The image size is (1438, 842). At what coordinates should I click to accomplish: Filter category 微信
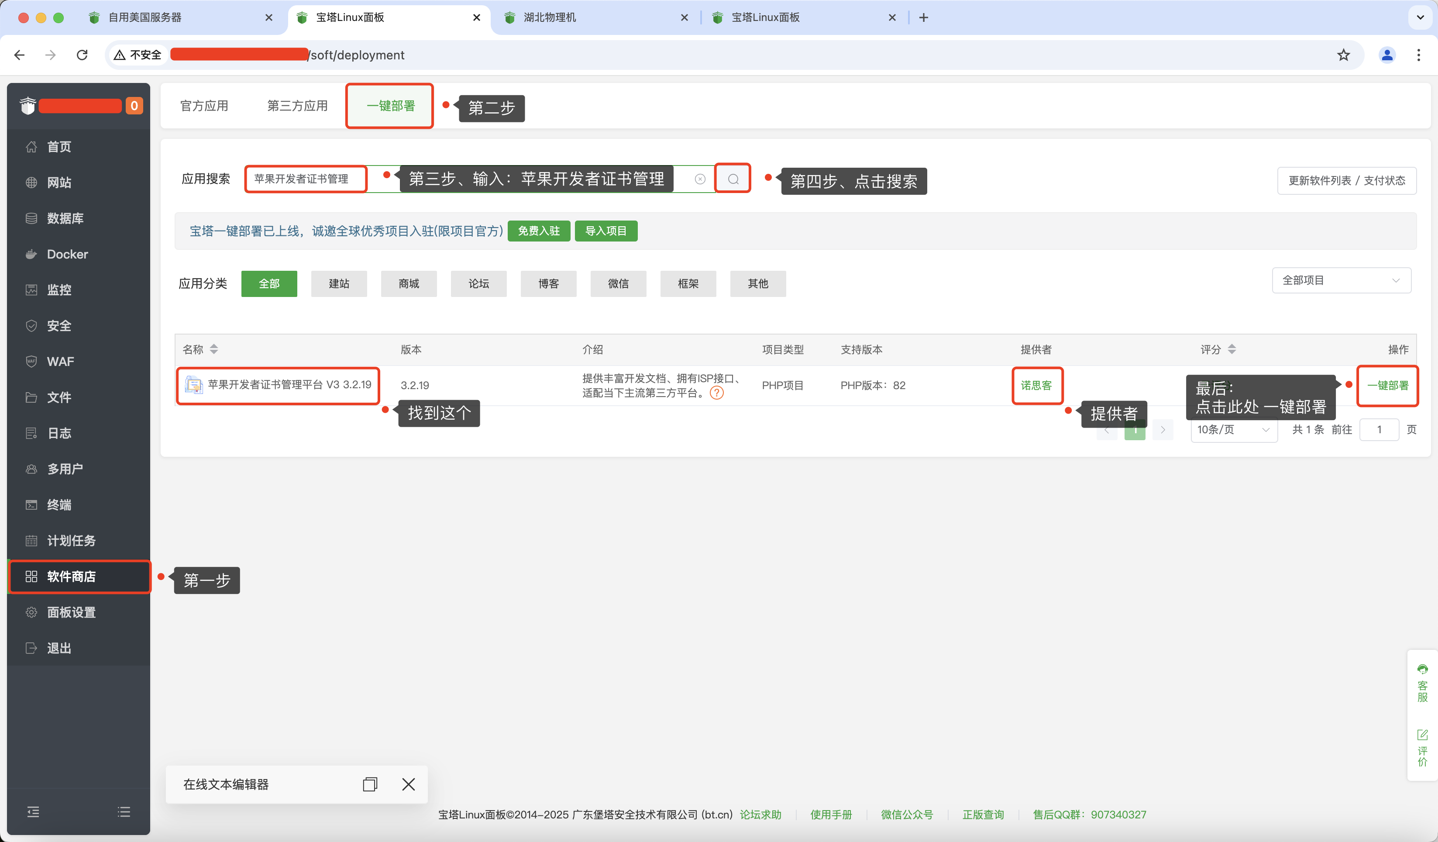619,284
